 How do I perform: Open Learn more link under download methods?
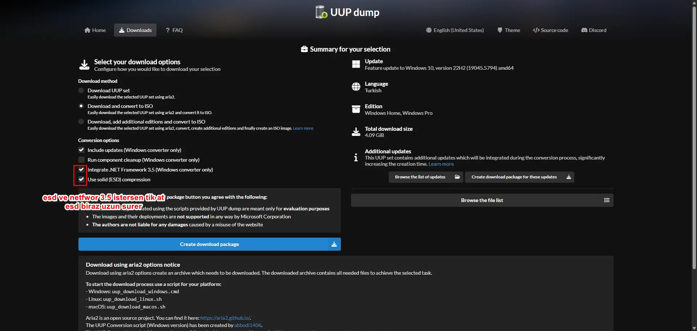point(303,128)
